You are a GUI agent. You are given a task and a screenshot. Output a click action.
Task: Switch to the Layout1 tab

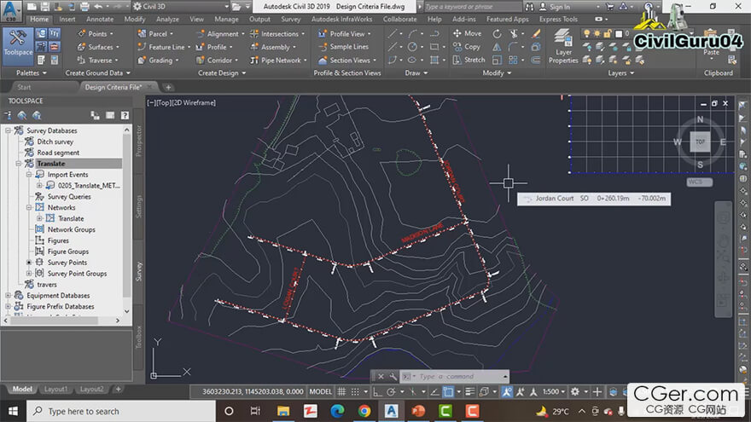[55, 390]
